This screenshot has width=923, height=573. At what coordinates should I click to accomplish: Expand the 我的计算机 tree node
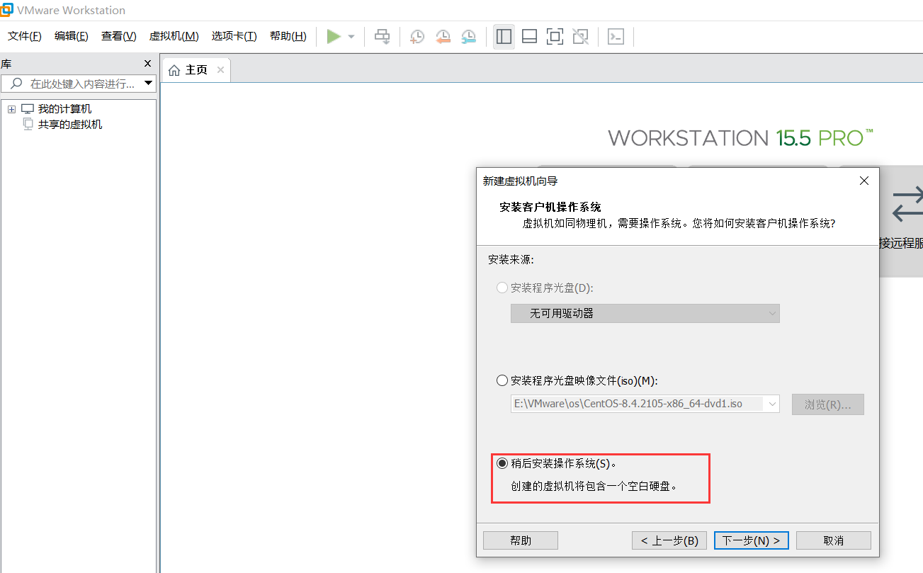click(11, 109)
